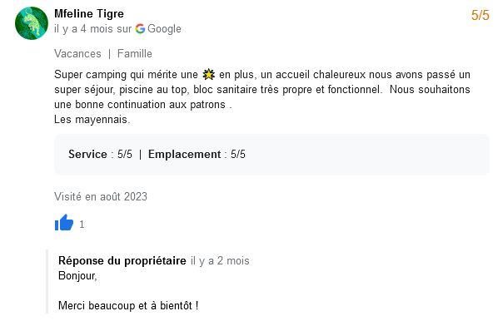498x321 pixels.
Task: Click the Merci beaucoup et à bientôt reply text
Action: click(x=128, y=306)
